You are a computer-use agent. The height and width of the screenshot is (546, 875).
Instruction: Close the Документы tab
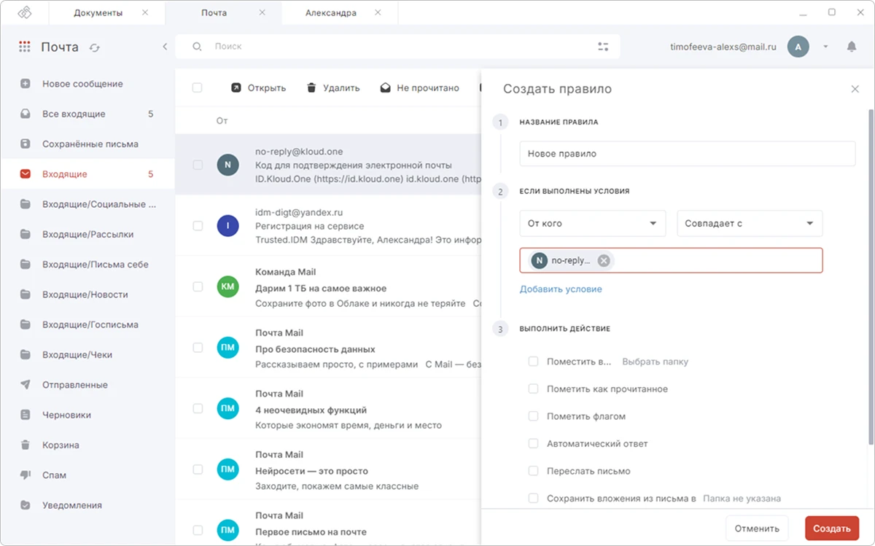coord(145,13)
